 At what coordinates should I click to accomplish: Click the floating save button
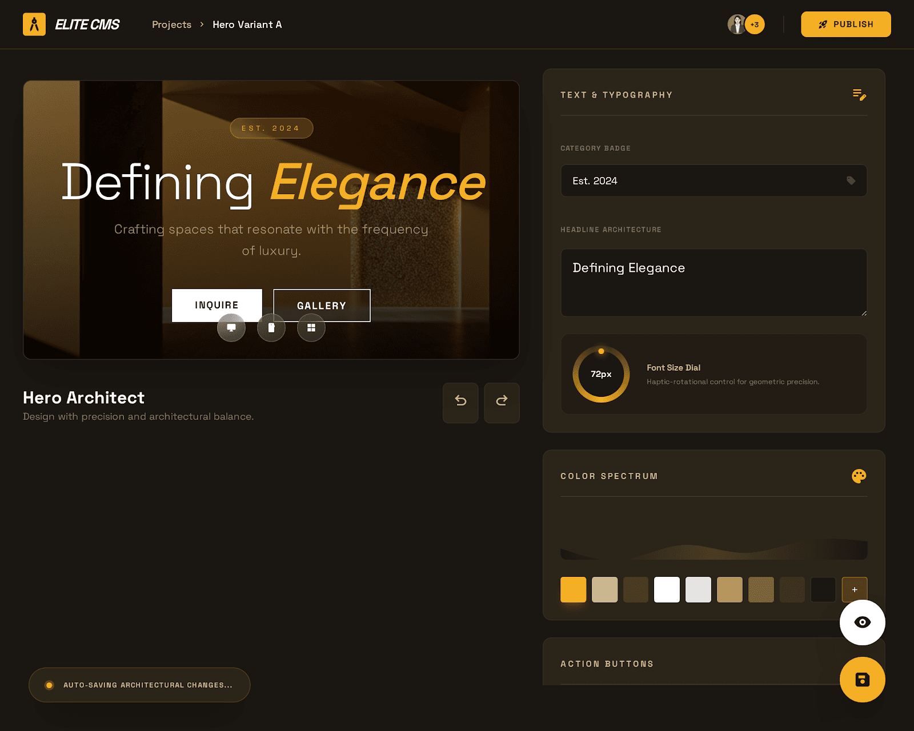point(862,679)
